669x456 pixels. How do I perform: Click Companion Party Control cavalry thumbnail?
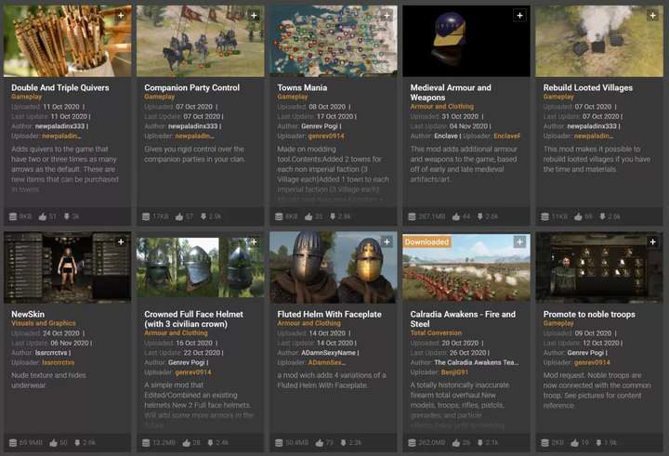point(200,42)
